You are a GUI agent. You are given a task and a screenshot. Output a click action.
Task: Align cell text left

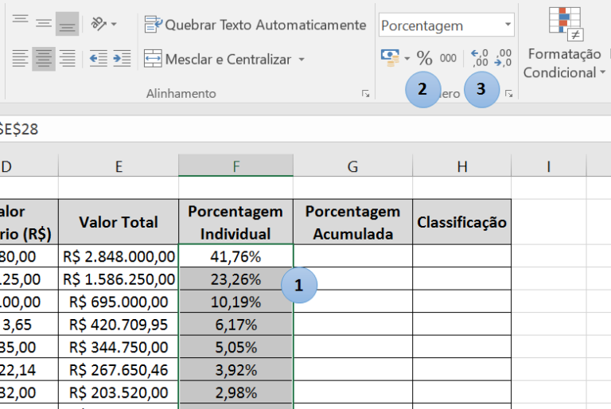tap(20, 59)
